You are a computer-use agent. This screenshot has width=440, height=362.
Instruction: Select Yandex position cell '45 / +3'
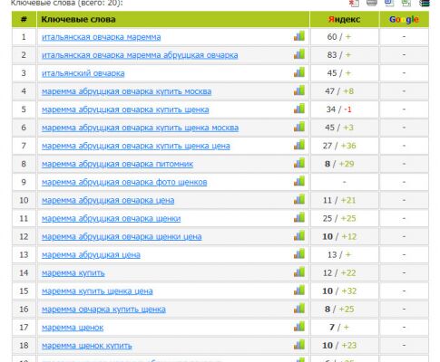tap(345, 128)
